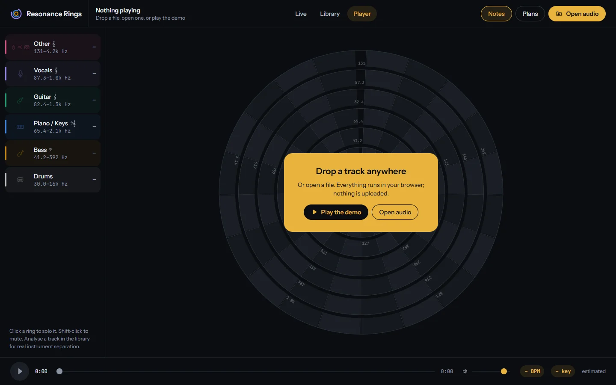Click the play triangle in Play the demo
Viewport: 616px width, 385px height.
(315, 212)
